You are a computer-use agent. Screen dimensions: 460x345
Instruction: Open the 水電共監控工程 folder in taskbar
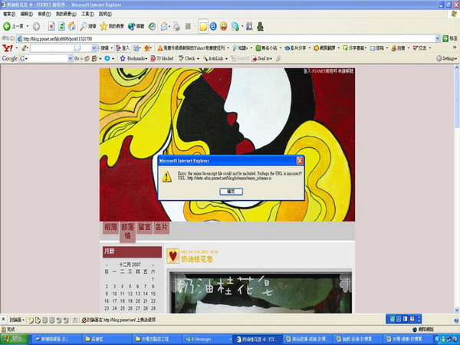(156, 339)
